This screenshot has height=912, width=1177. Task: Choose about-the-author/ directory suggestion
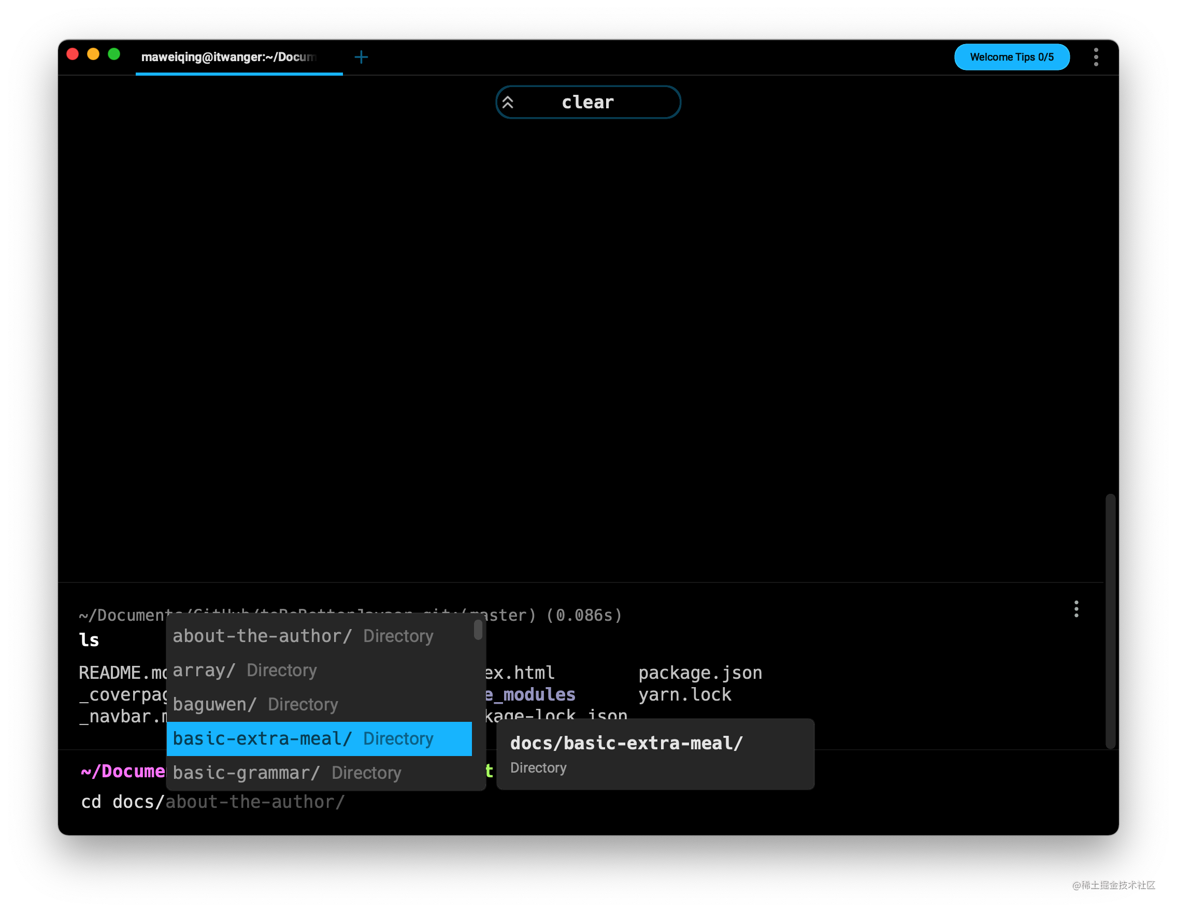319,636
